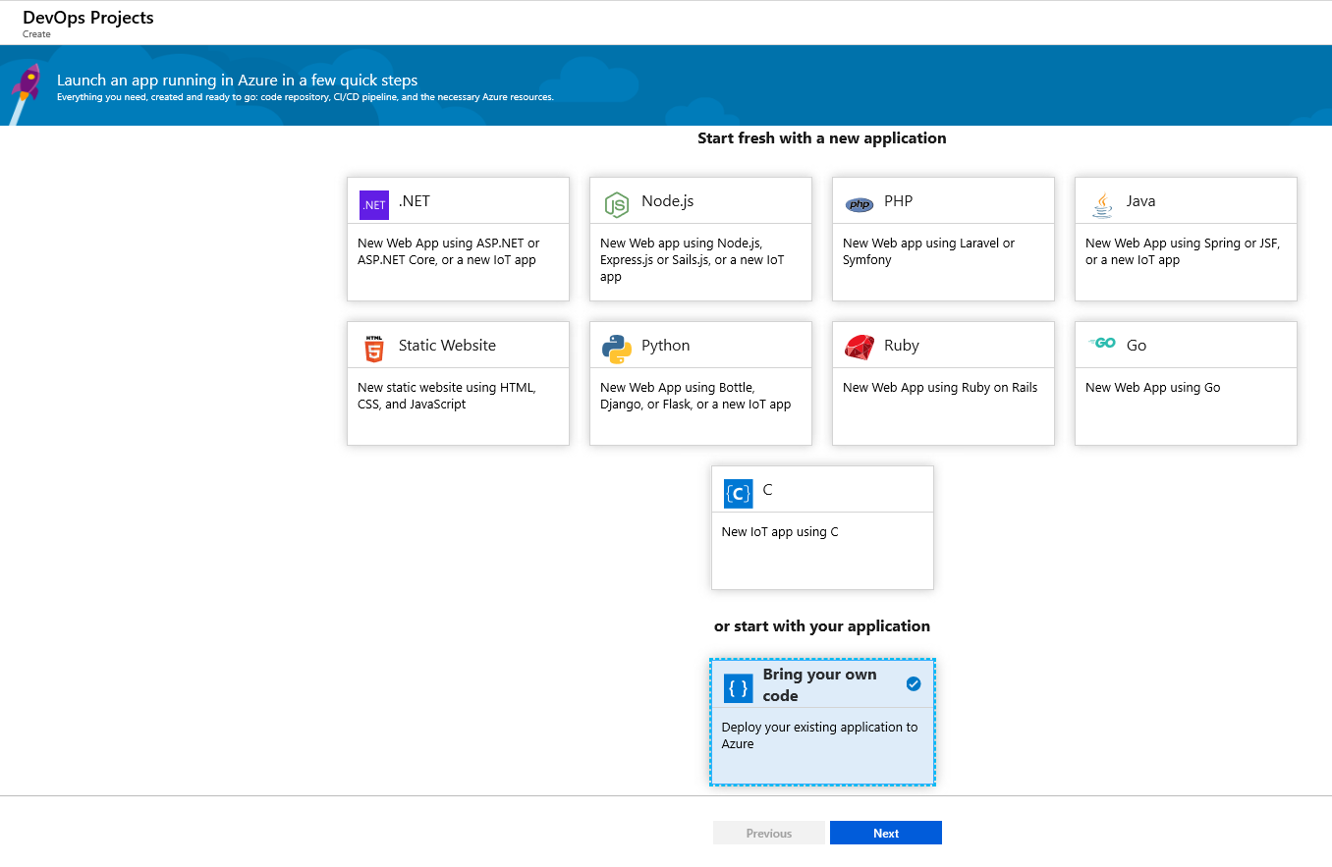Click the Python snake logo icon
Screen dimensions: 1332x867
click(617, 349)
